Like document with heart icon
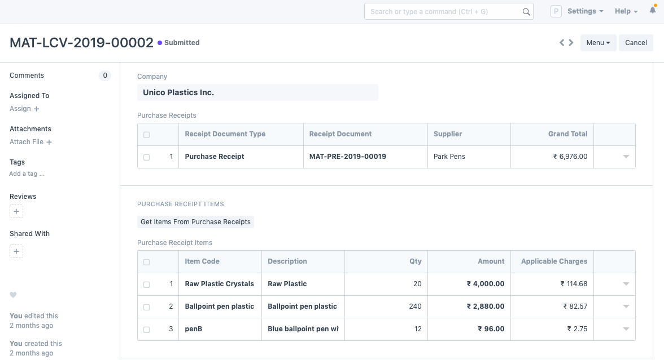The width and height of the screenshot is (664, 360). [x=14, y=295]
